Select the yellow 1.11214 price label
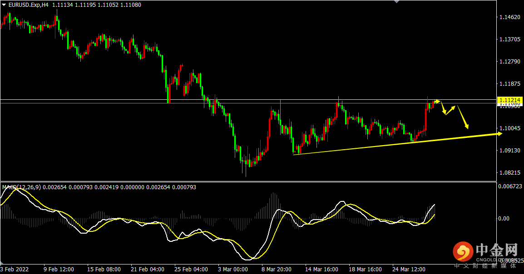 click(x=509, y=100)
